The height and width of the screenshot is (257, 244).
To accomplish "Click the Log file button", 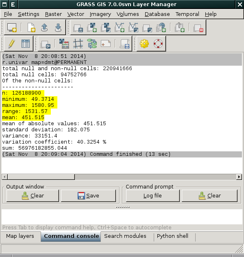I will click(x=152, y=195).
